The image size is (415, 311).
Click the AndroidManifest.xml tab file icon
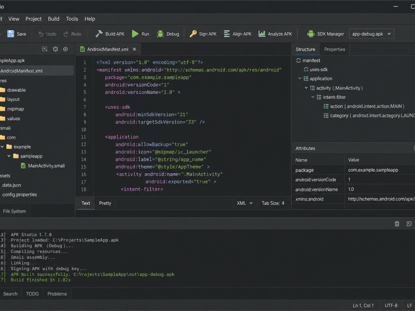pos(82,49)
